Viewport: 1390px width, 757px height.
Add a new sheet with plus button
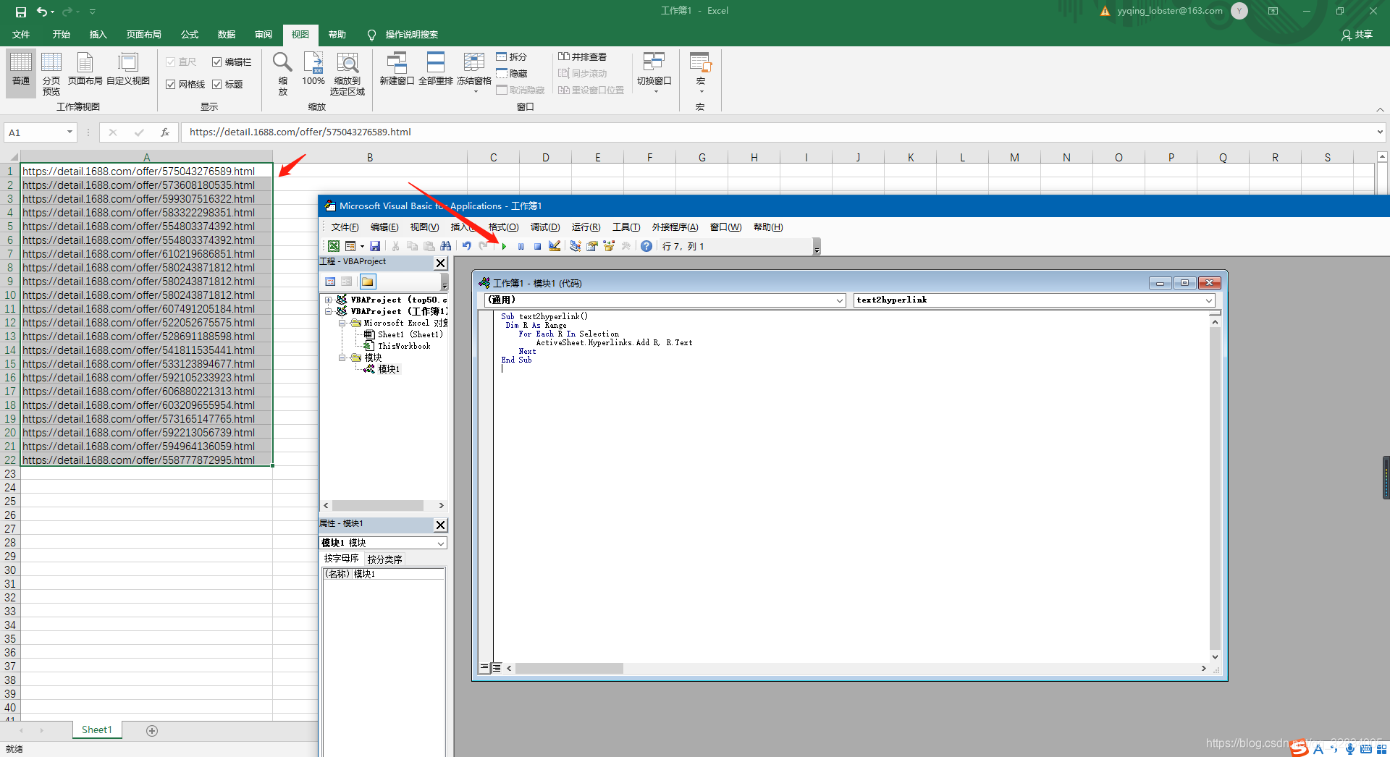pyautogui.click(x=152, y=731)
